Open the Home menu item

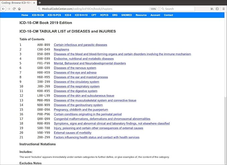25,15
